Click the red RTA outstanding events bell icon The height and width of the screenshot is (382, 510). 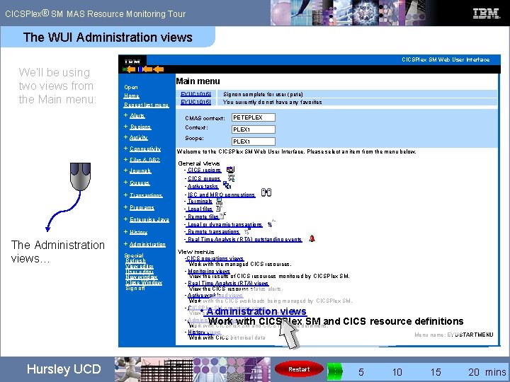[x=312, y=239]
